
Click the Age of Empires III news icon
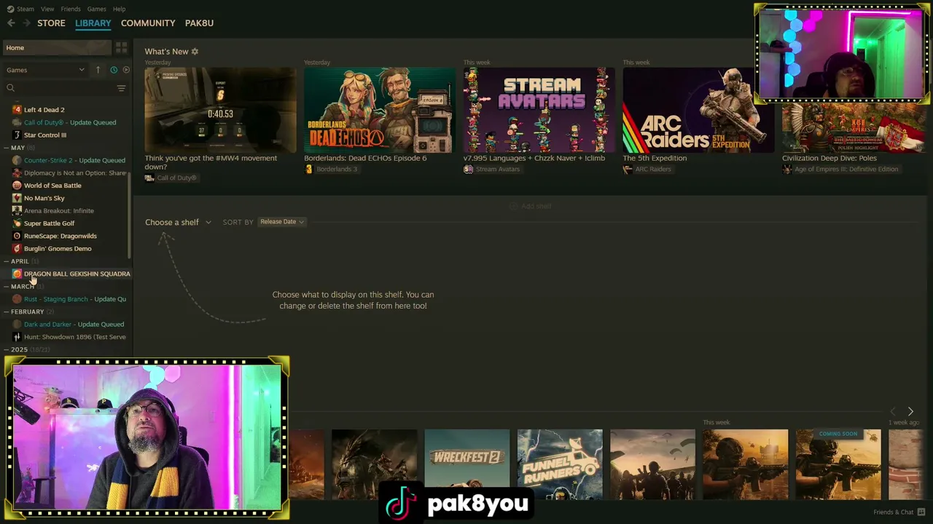coord(787,169)
